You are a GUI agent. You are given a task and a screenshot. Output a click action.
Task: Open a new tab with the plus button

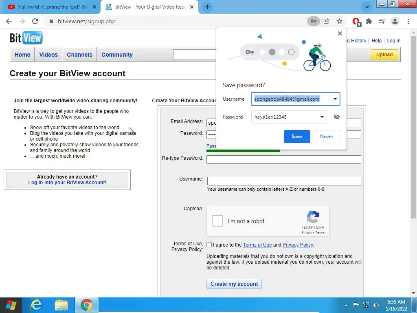(x=207, y=7)
